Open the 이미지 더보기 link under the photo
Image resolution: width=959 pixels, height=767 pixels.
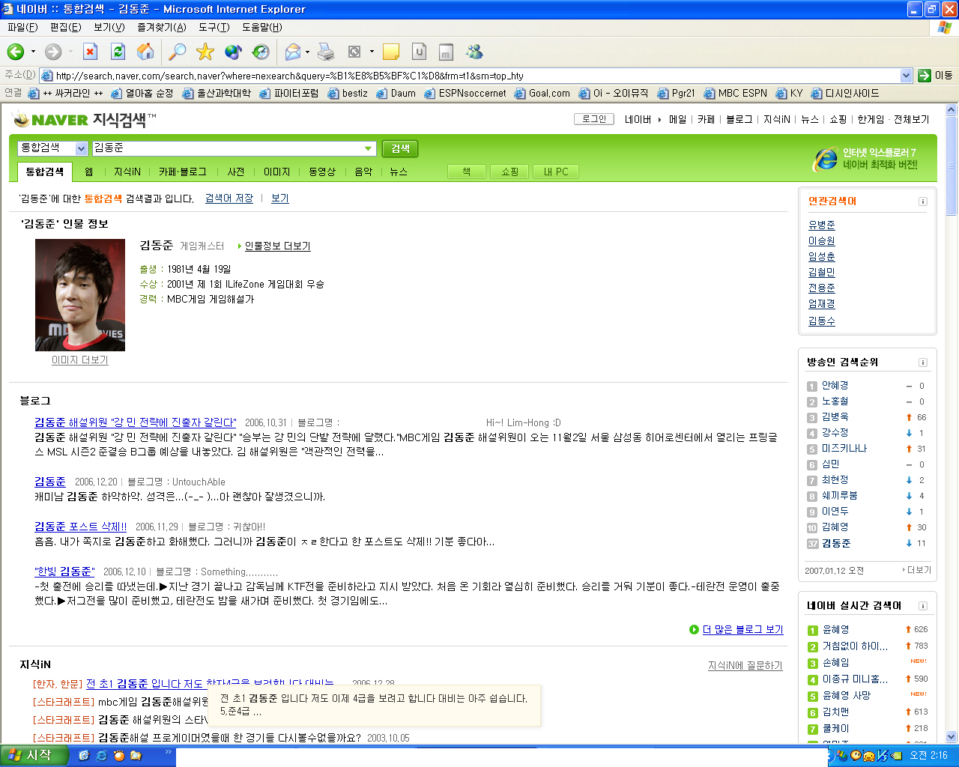point(79,360)
